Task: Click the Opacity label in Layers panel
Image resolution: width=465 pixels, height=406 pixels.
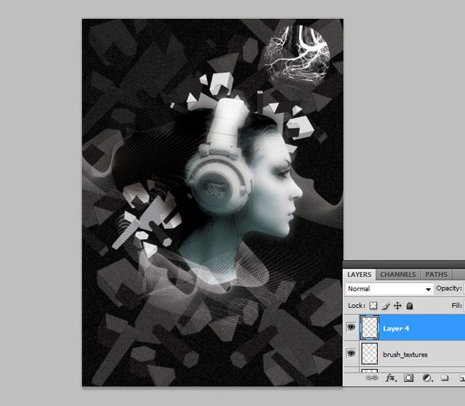Action: (450, 288)
